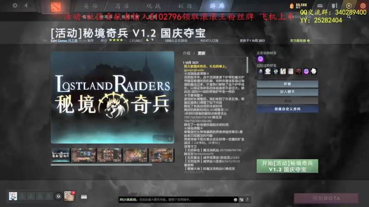Screen dimensions: 369x207
Task: Click the second avatar under friends who played
Action: click(268, 71)
